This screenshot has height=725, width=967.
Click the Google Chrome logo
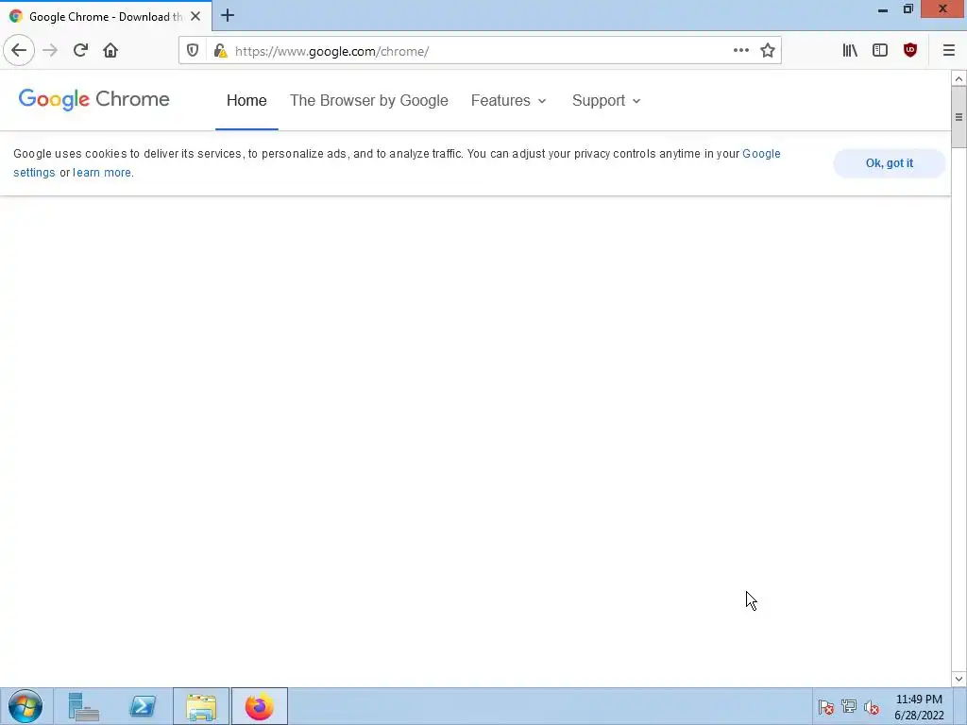click(93, 99)
